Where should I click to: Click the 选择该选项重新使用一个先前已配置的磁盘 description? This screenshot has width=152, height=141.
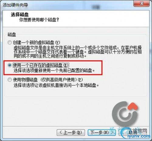pos(54,70)
